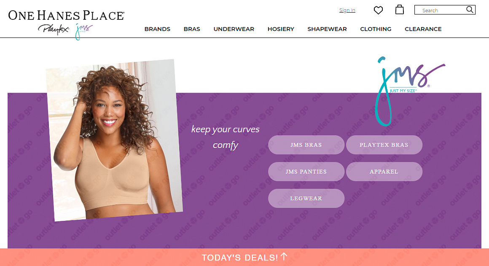489x266 pixels.
Task: Click the small JMS logo in header
Action: coord(84,31)
